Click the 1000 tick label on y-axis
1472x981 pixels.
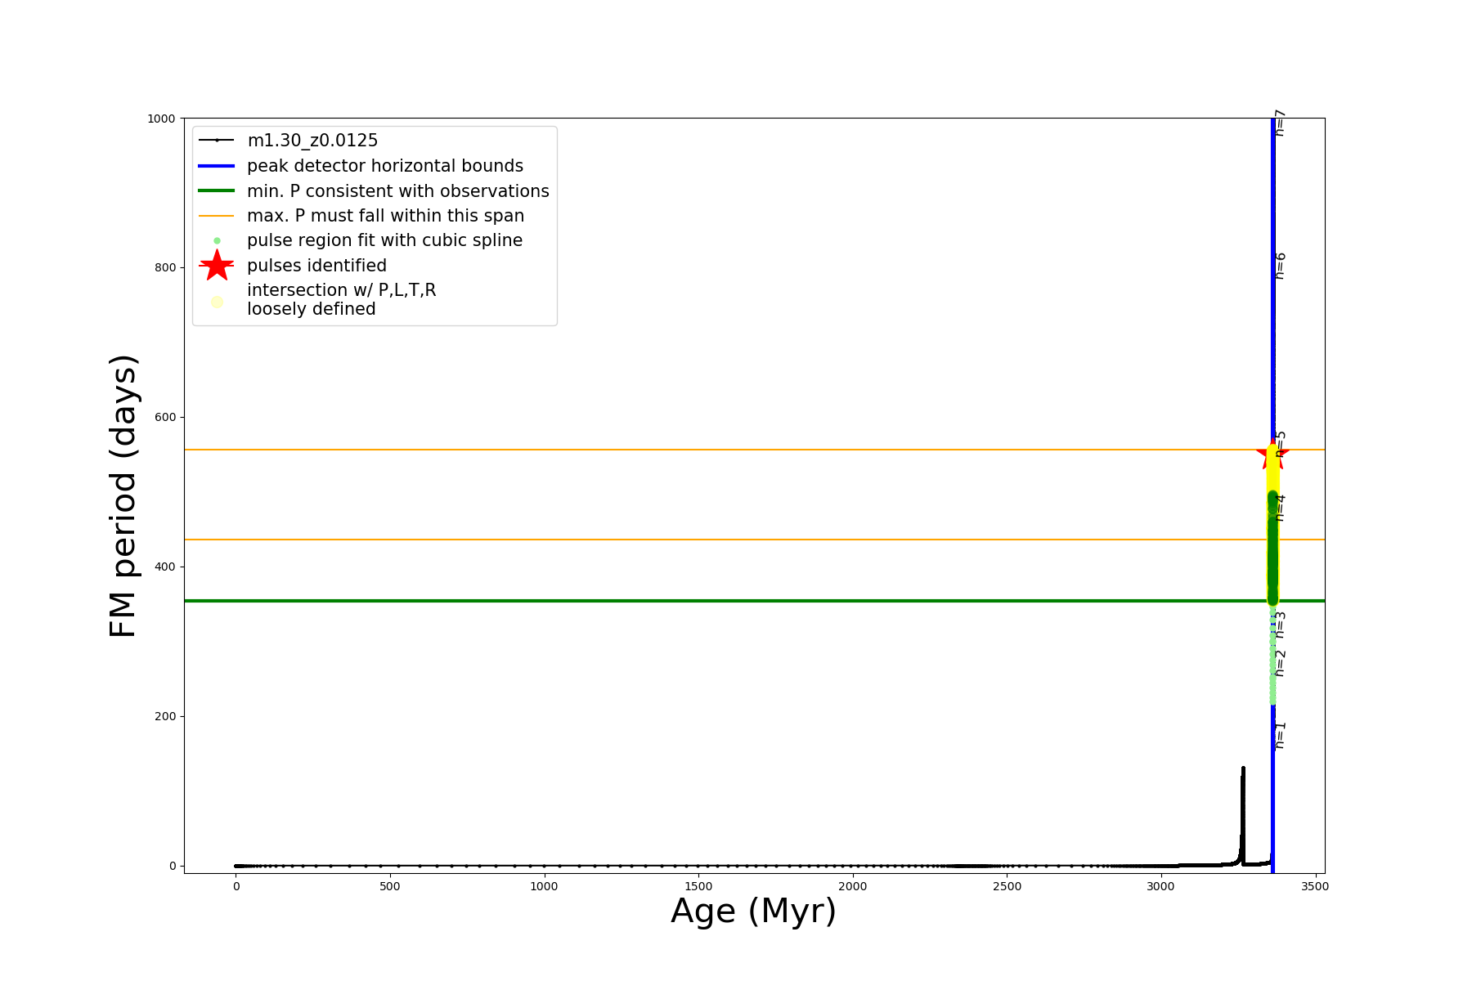[x=161, y=119]
